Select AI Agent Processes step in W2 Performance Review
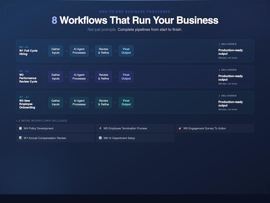 point(79,77)
